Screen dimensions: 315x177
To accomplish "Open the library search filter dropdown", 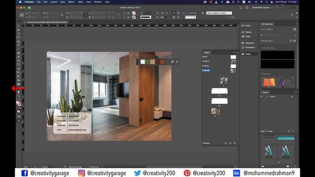I will click(295, 35).
